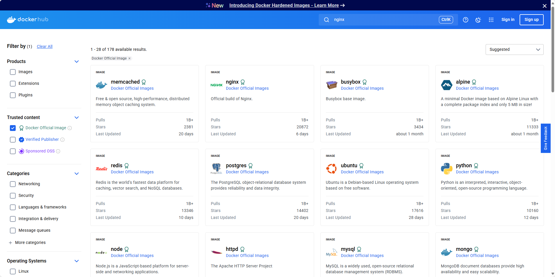Collapse the Trusted content section
Image resolution: width=555 pixels, height=277 pixels.
(x=77, y=118)
